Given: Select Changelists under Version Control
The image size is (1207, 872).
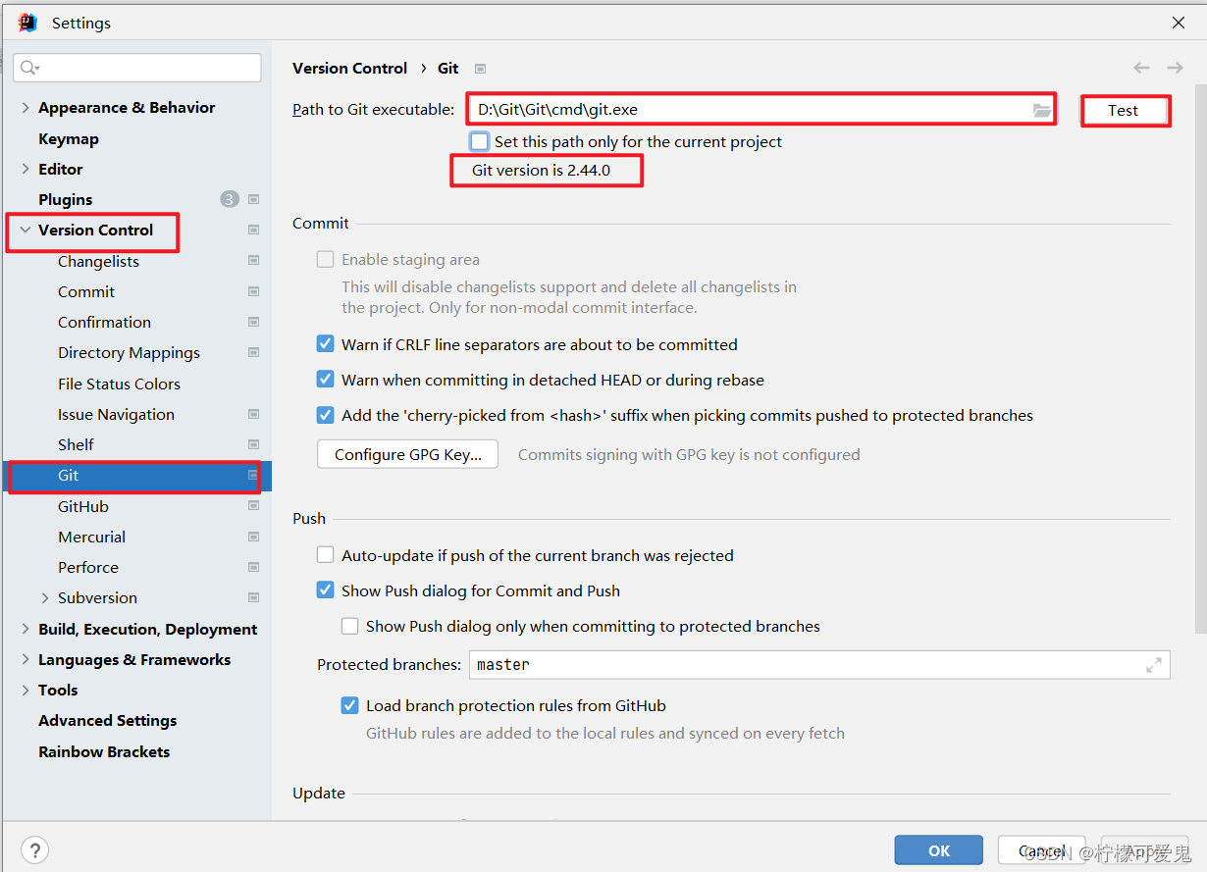Looking at the screenshot, I should [x=98, y=261].
